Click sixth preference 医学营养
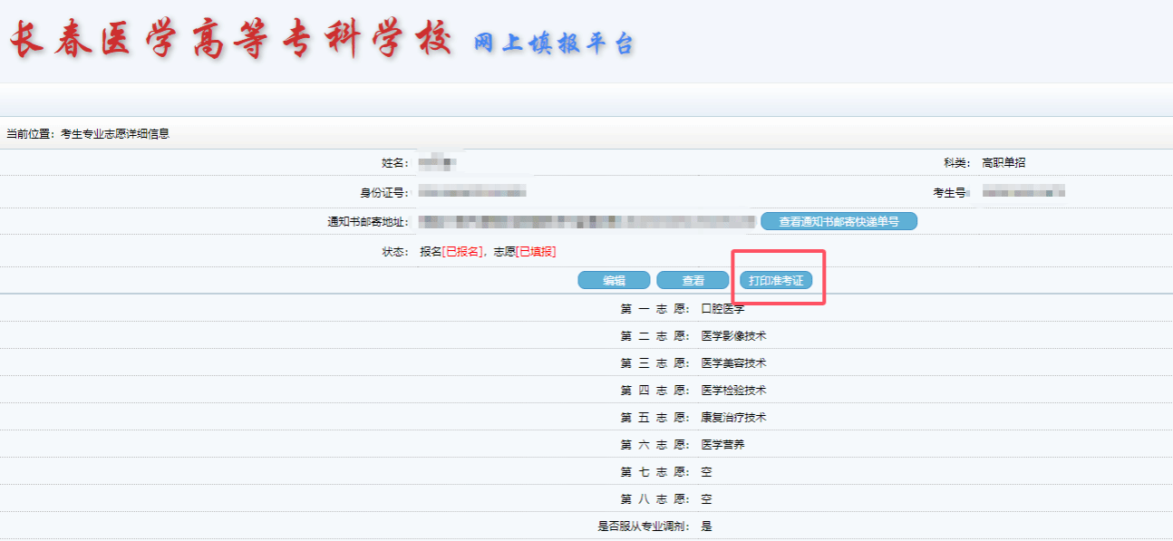Image resolution: width=1173 pixels, height=541 pixels. [723, 445]
